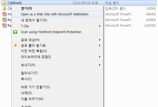
Task: Click the CielBoard folder icon
Action: coord(4,3)
